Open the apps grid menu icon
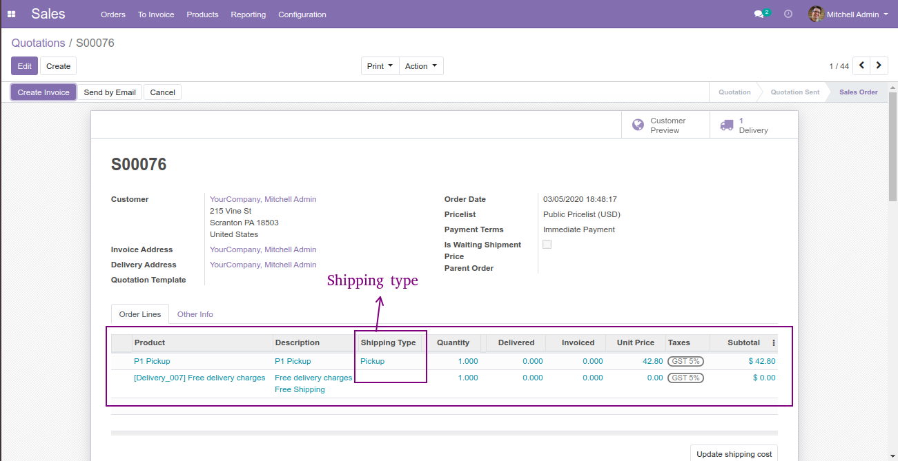The image size is (898, 461). tap(11, 14)
